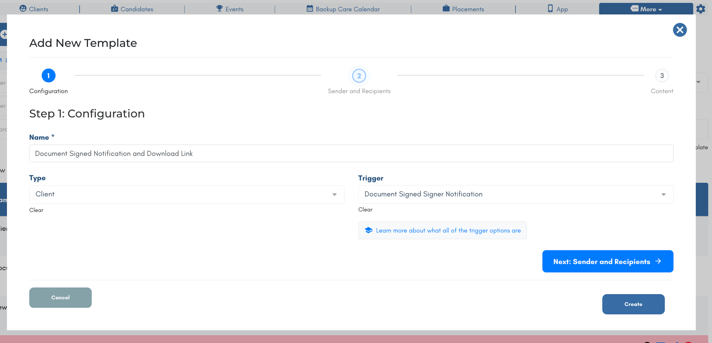Clear the Type selection
Viewport: 712px width, 343px height.
(36, 210)
